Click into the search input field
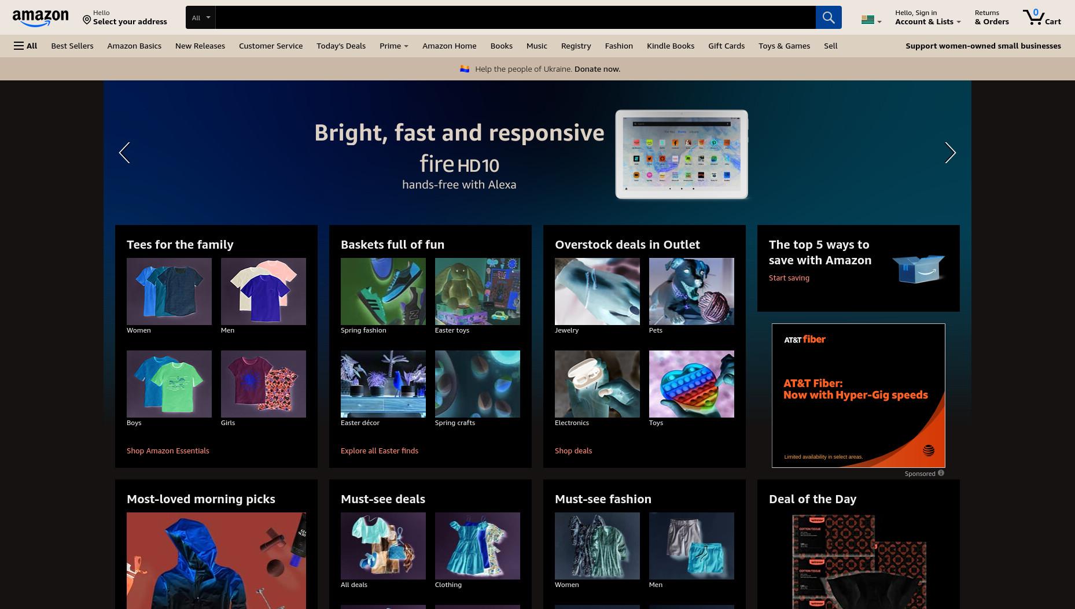The height and width of the screenshot is (609, 1075). coord(516,17)
